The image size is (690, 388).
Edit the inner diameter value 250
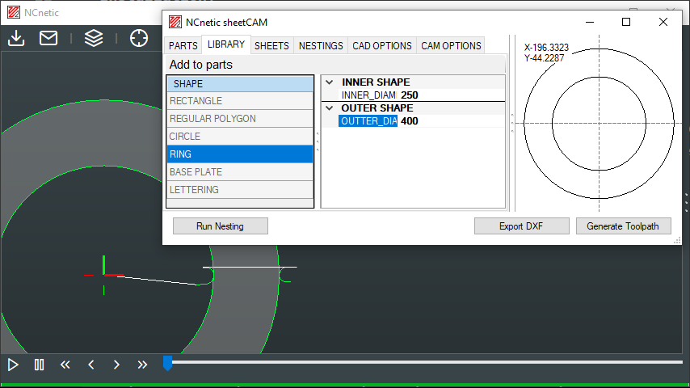451,95
